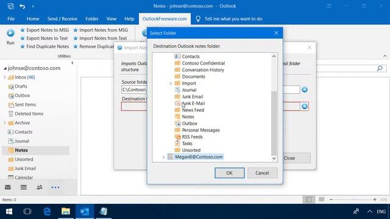Open Inbox folder in navigation pane
The image size is (390, 219).
pos(21,77)
